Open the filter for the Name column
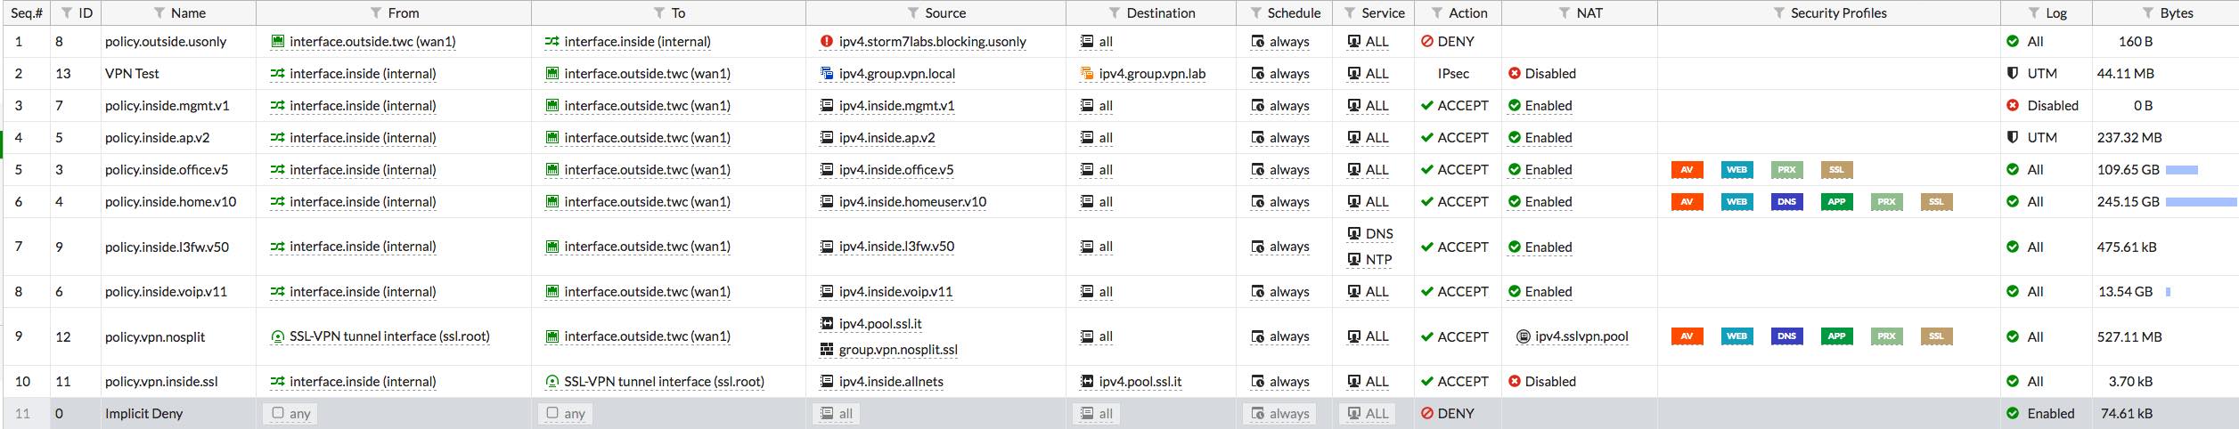Image resolution: width=2239 pixels, height=429 pixels. tap(159, 13)
